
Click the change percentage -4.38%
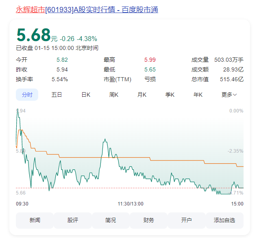[87, 39]
